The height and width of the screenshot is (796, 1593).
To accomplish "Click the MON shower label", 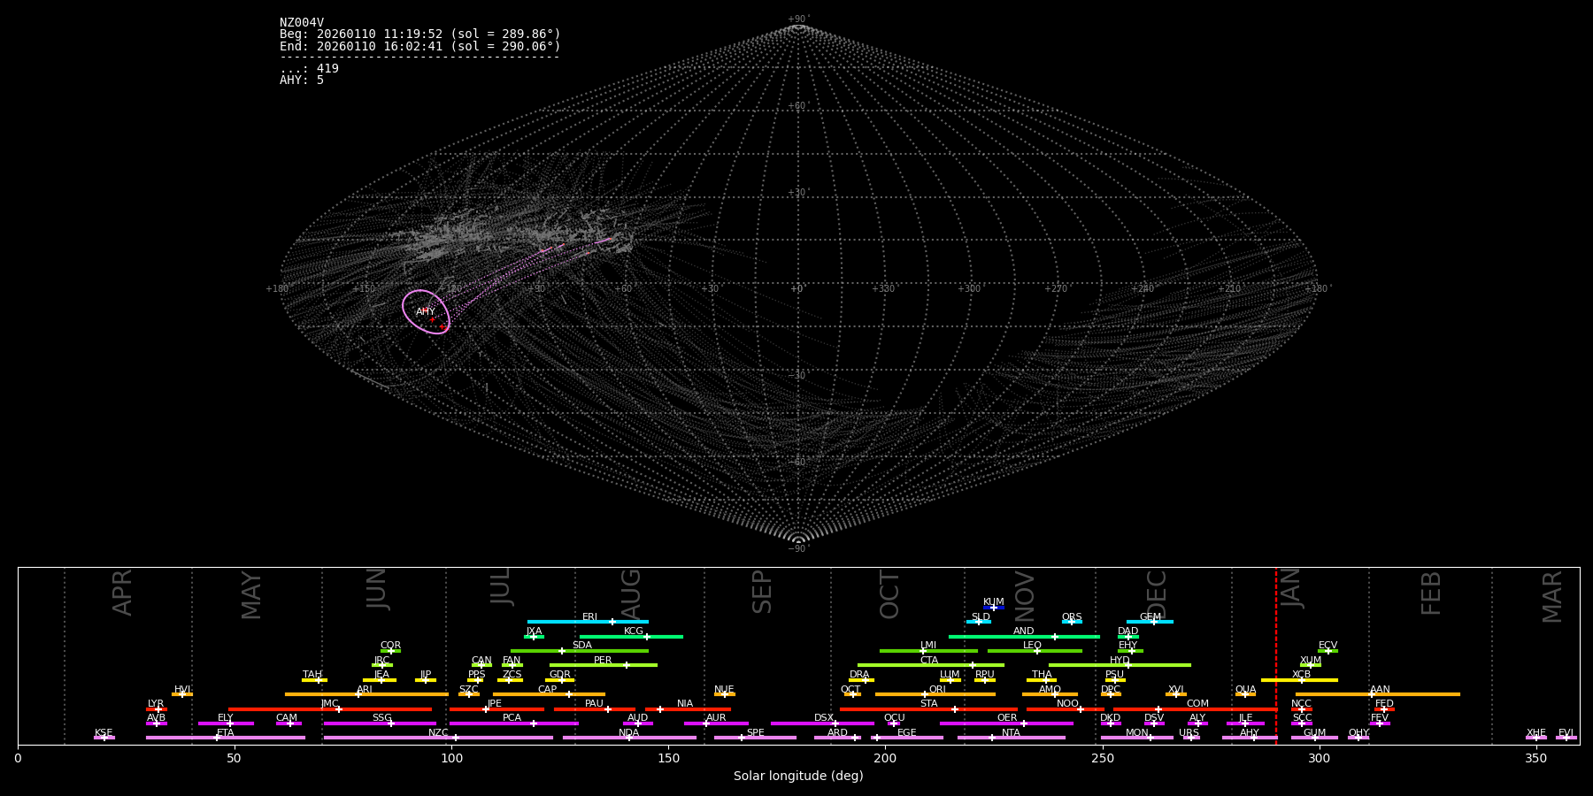I will [x=1137, y=733].
